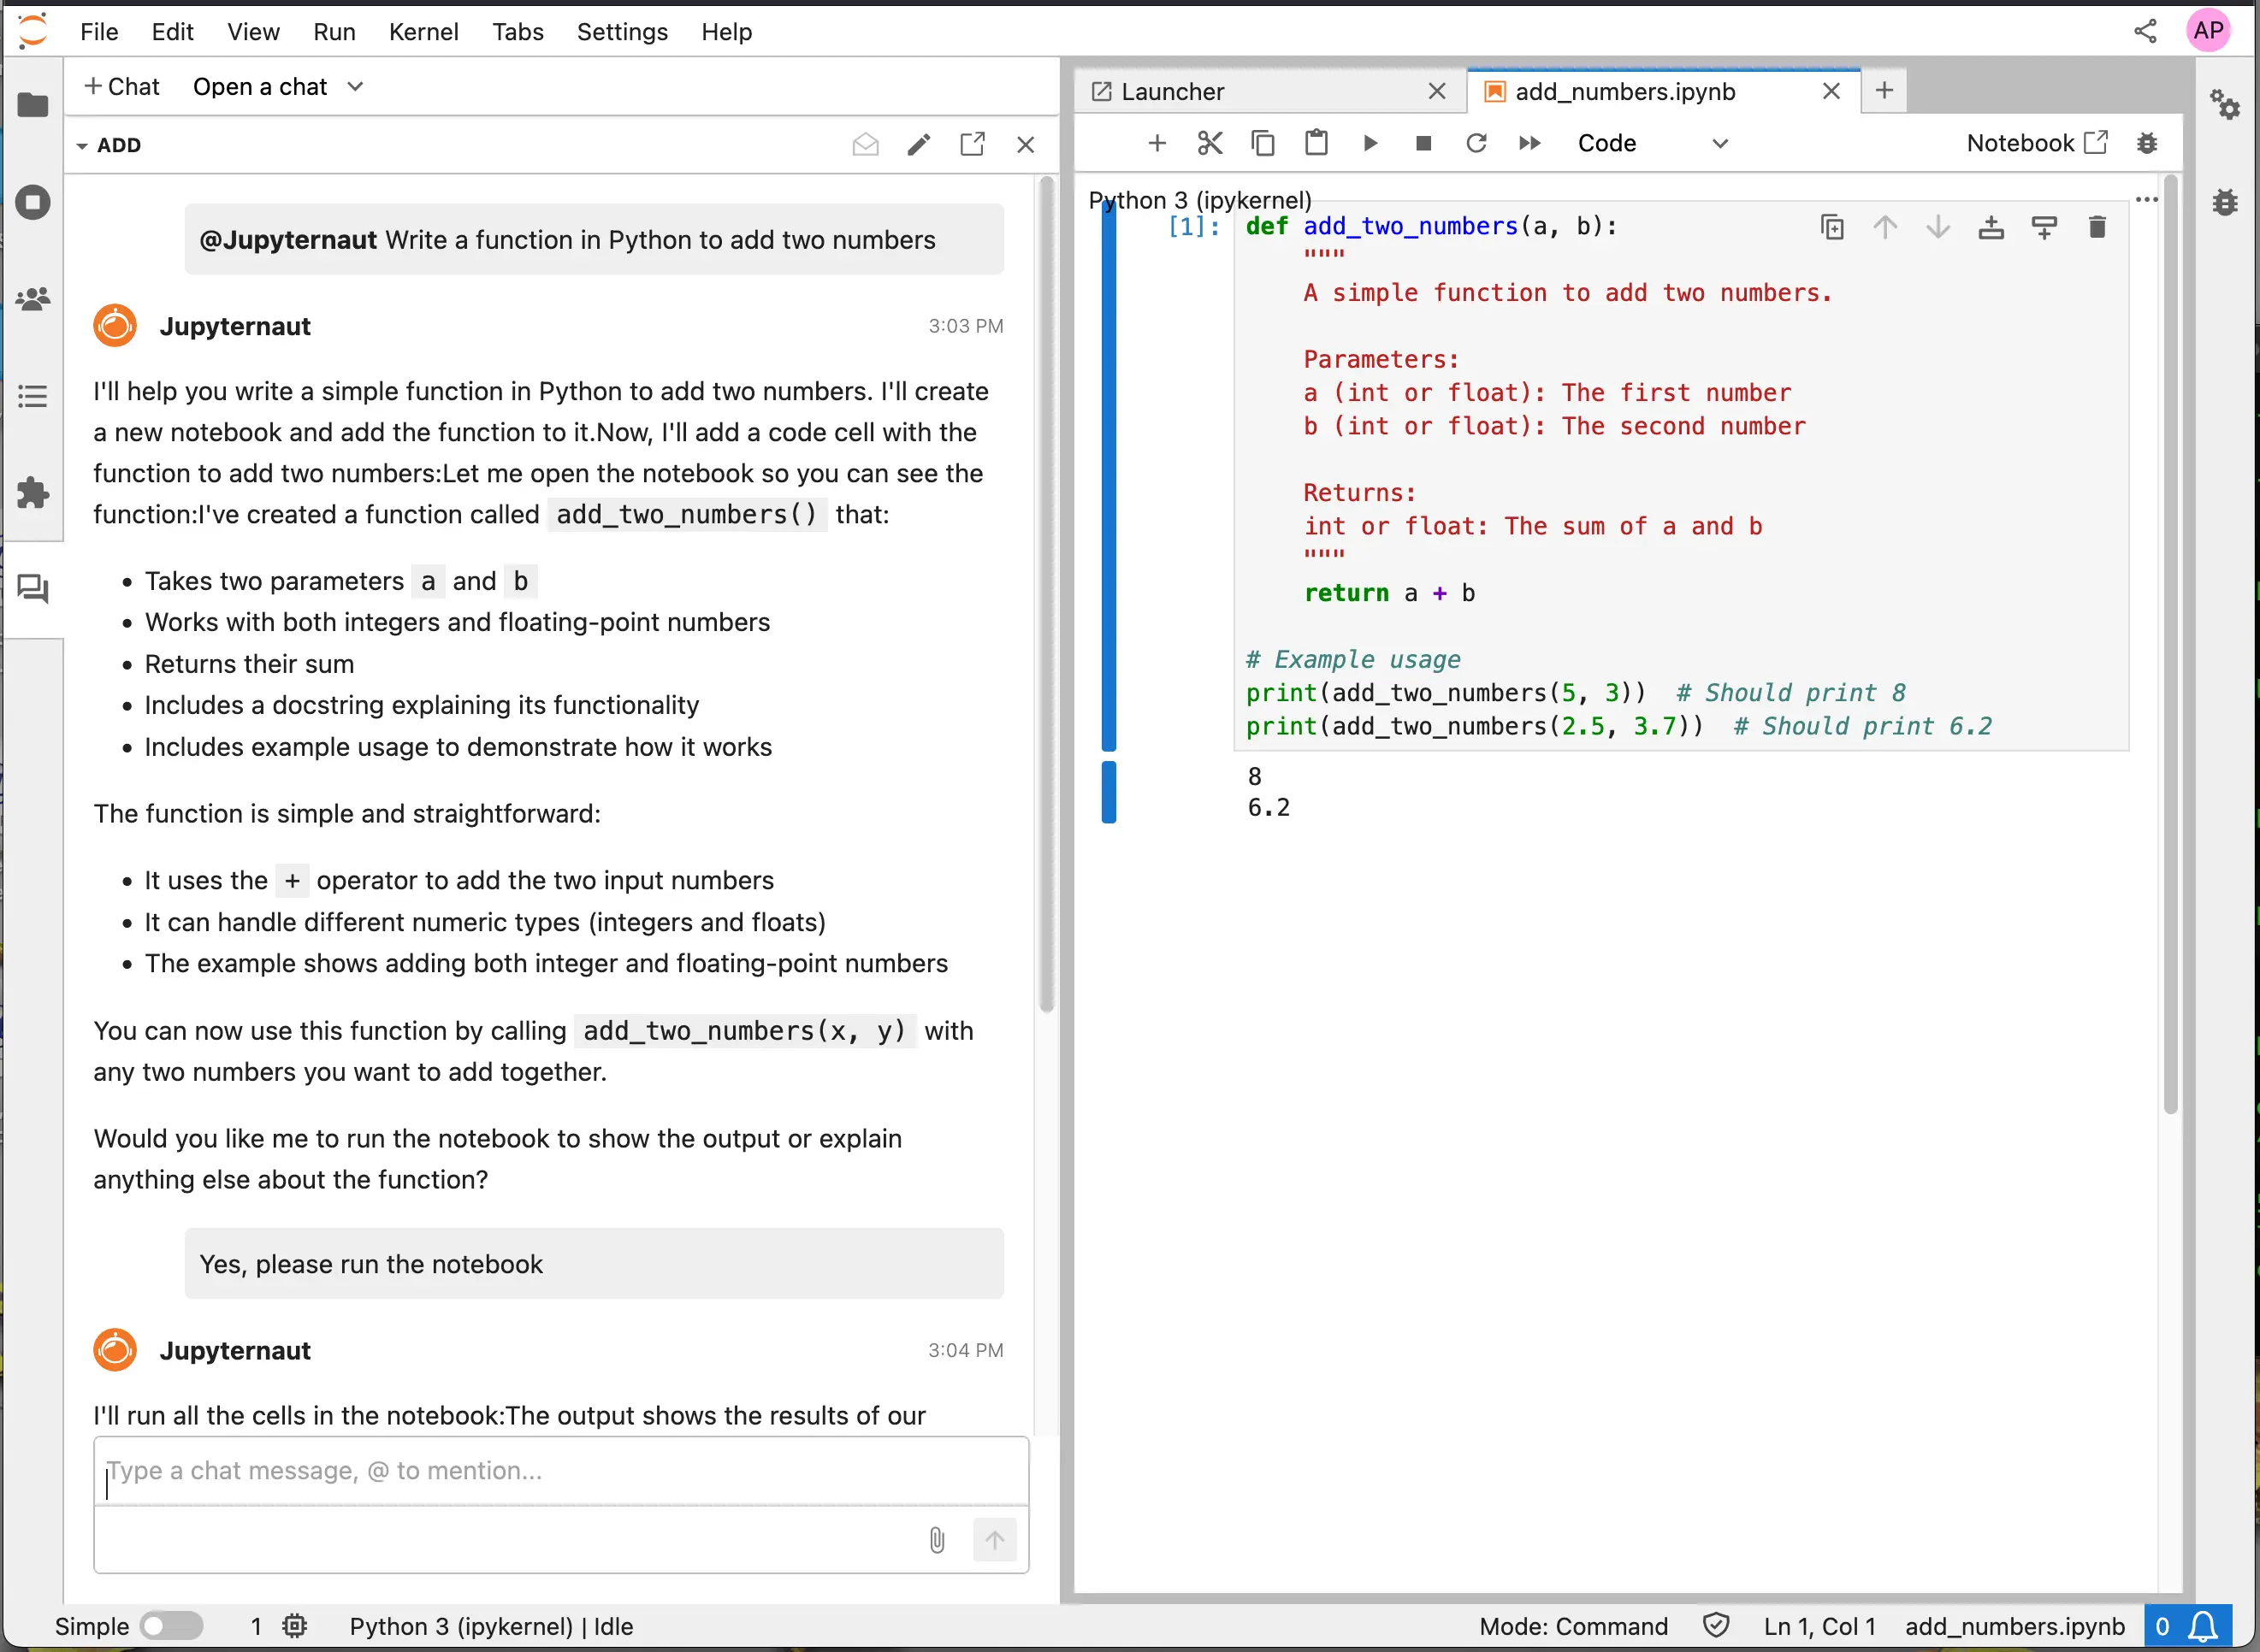
Task: Delete the add_two_numbers code cell
Action: coord(2097,227)
